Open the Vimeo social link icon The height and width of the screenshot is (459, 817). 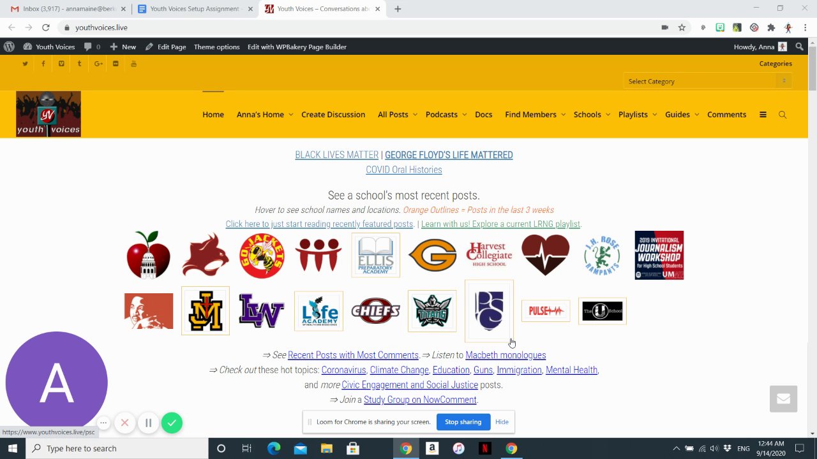click(x=61, y=64)
